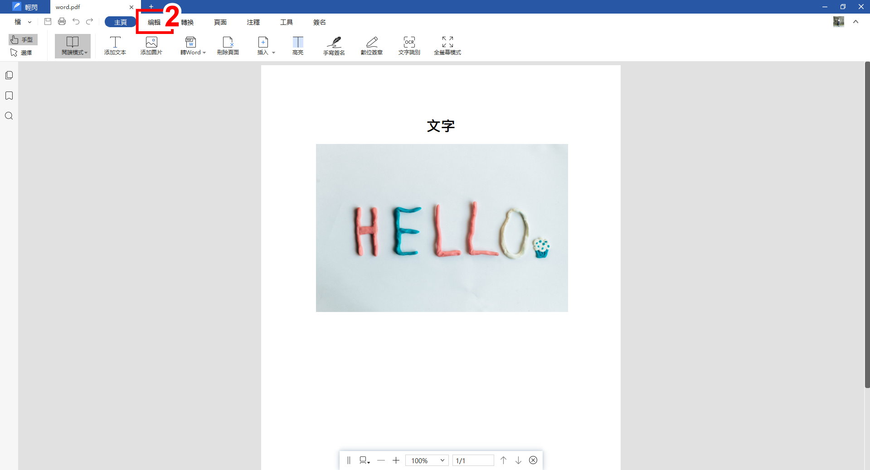Screen dimensions: 870x470
Task: Click the app home tab (輕閃)
Action: [25, 7]
